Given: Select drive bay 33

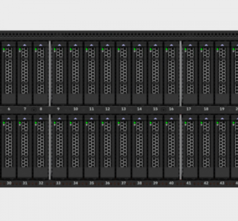Looking at the screenshot, I should point(59,147).
